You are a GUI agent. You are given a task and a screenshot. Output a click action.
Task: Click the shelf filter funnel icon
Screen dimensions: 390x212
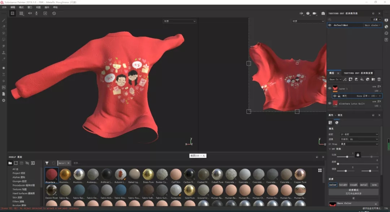[47, 163]
